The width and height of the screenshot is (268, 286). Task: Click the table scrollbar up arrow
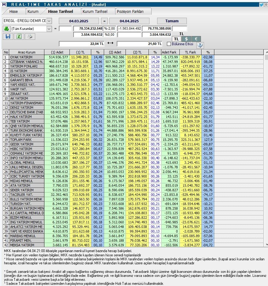tap(266, 52)
